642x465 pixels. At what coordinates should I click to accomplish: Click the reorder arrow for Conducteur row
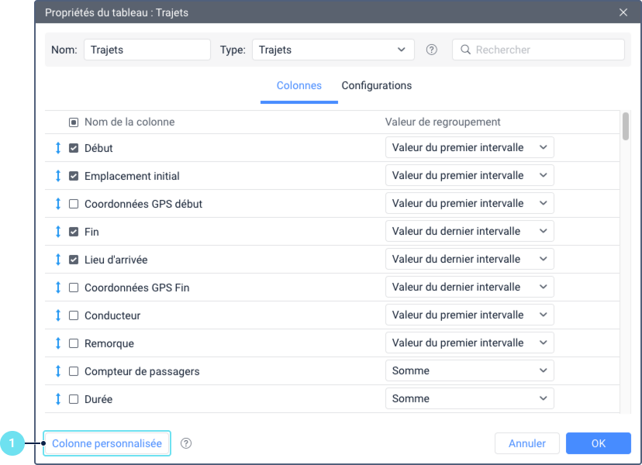coord(57,315)
